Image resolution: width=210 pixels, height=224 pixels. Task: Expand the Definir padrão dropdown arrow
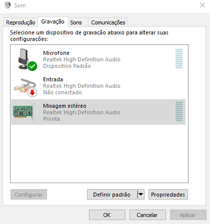(141, 194)
